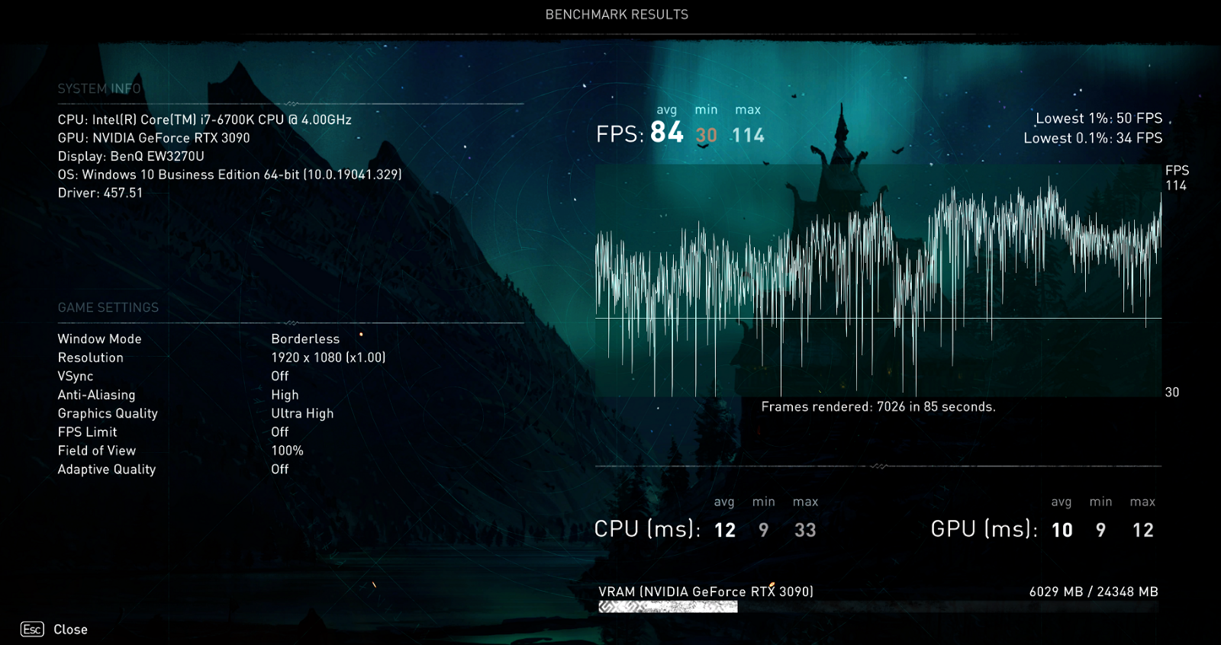The image size is (1221, 645).
Task: Click the Esc key icon
Action: pyautogui.click(x=32, y=629)
